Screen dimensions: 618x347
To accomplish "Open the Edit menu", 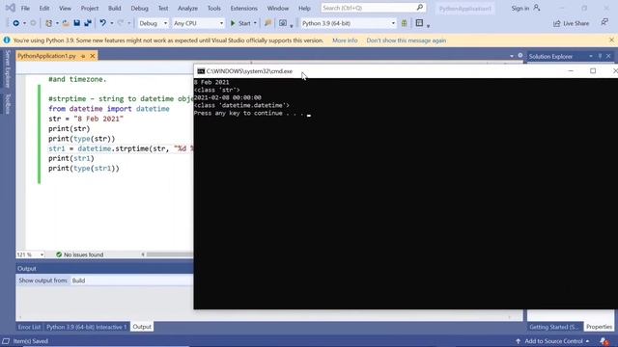I will click(44, 8).
